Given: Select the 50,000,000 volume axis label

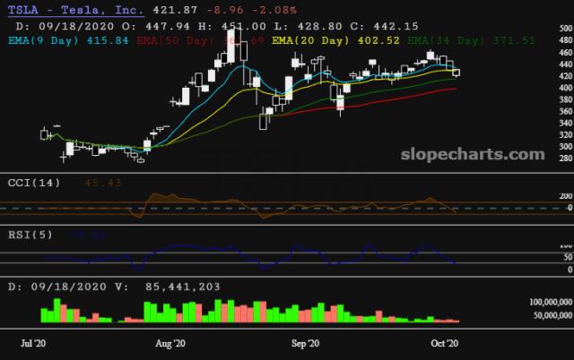Looking at the screenshot, I should (x=552, y=315).
